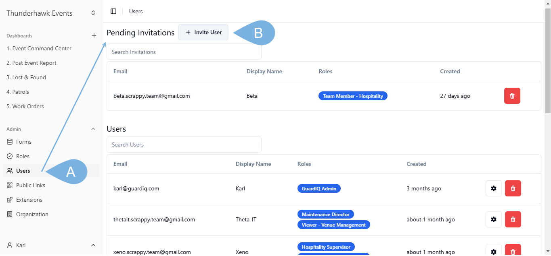Toggle the sidebar panel icon

pos(113,11)
